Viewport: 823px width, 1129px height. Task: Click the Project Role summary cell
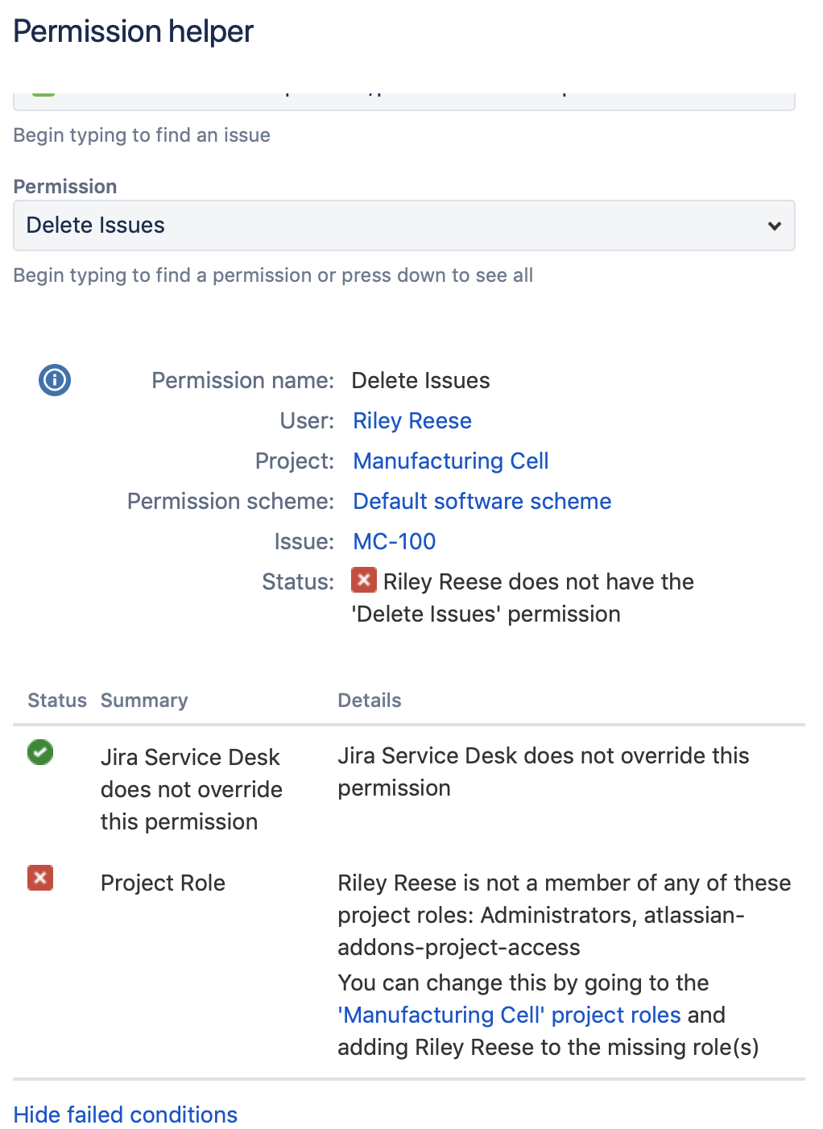[163, 883]
